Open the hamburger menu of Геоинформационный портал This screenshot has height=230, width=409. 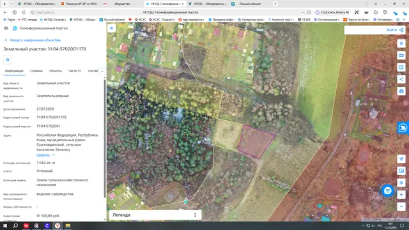(6, 28)
